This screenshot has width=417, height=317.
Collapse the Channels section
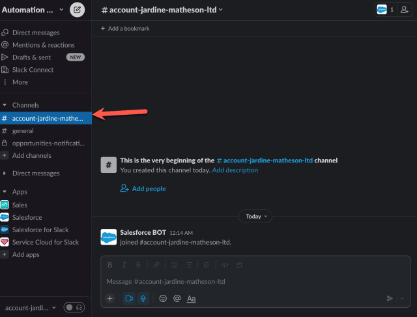pyautogui.click(x=5, y=105)
